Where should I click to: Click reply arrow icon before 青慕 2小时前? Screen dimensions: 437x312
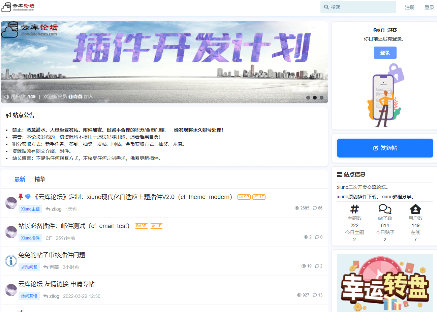[45, 267]
